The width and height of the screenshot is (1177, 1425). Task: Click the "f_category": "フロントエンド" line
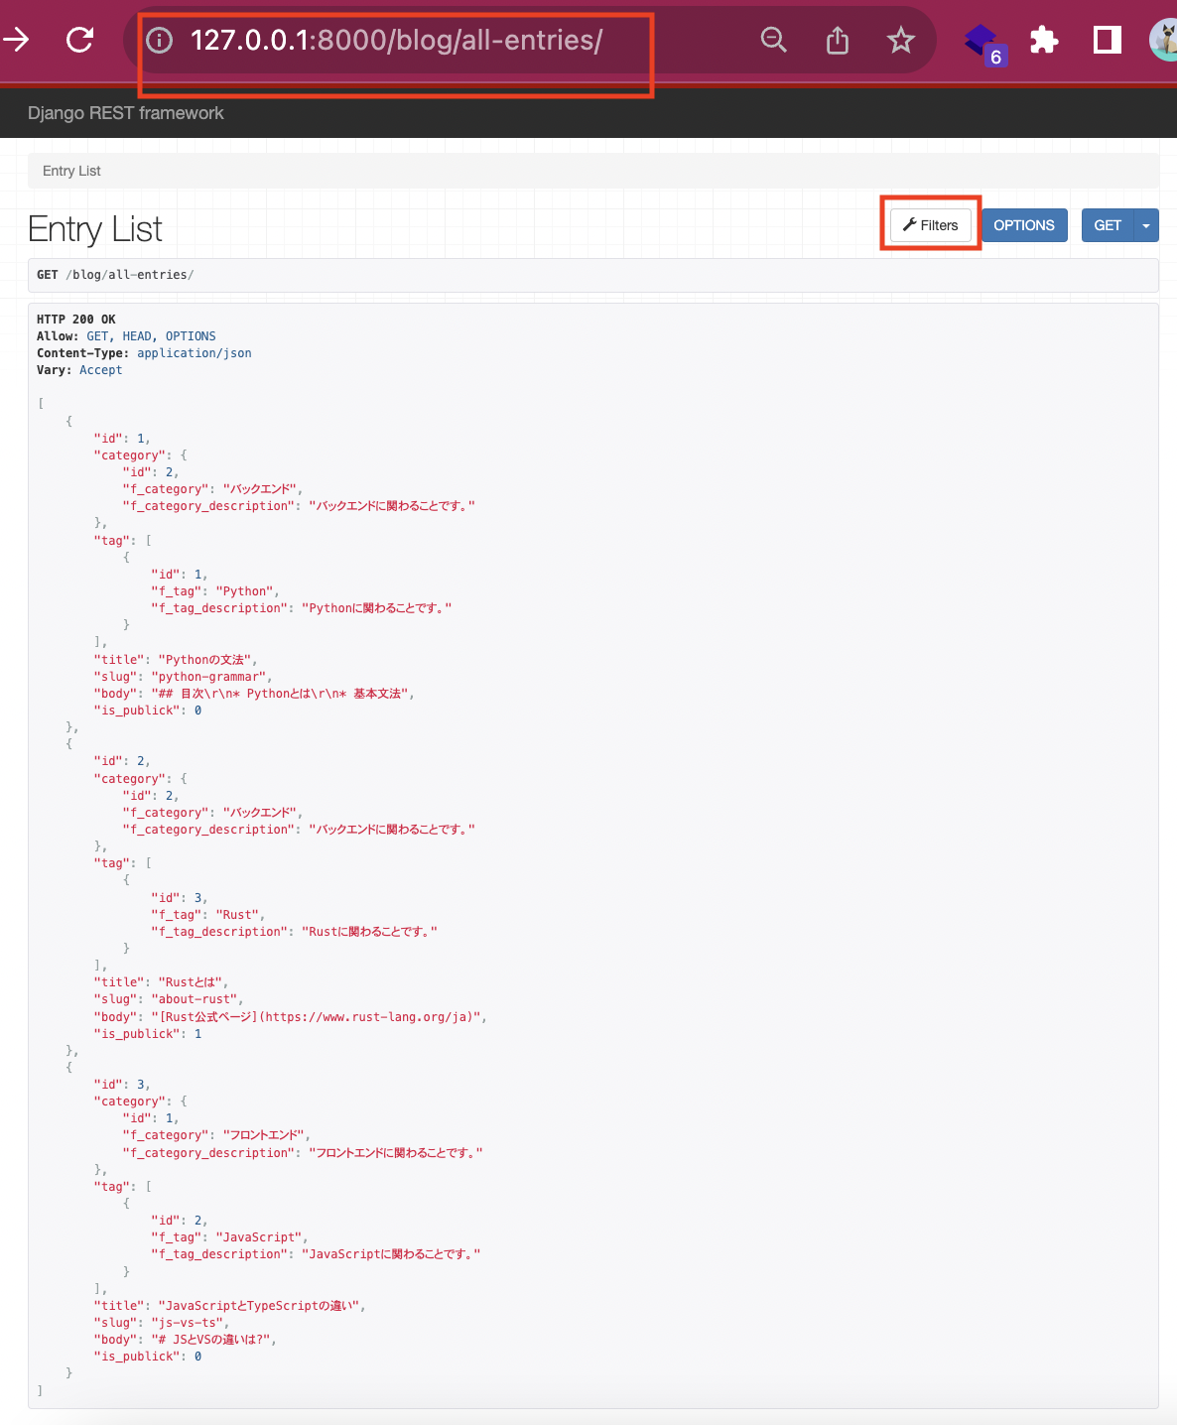(216, 1135)
